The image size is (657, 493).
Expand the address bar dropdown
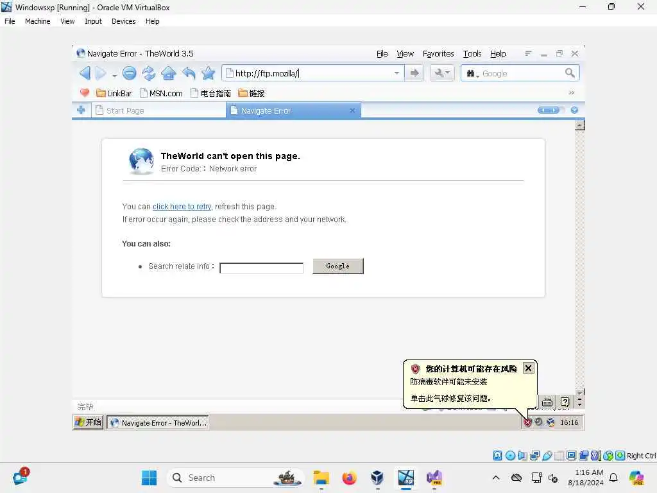(397, 73)
